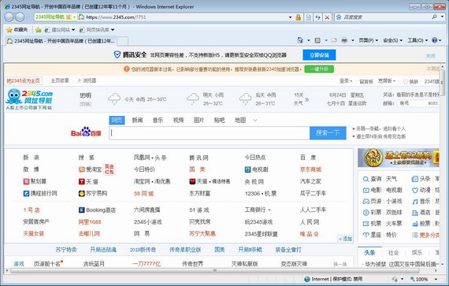Open the 安全(S) menu
The width and height of the screenshot is (449, 286).
(x=392, y=40)
